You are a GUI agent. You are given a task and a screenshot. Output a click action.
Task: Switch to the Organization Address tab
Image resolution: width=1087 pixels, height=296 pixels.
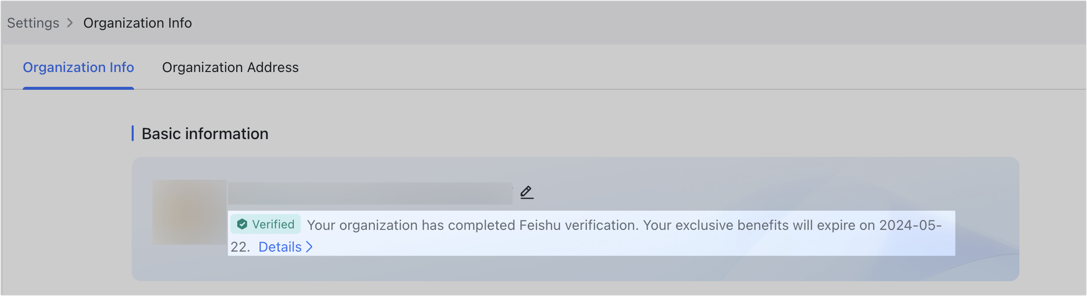pyautogui.click(x=230, y=67)
